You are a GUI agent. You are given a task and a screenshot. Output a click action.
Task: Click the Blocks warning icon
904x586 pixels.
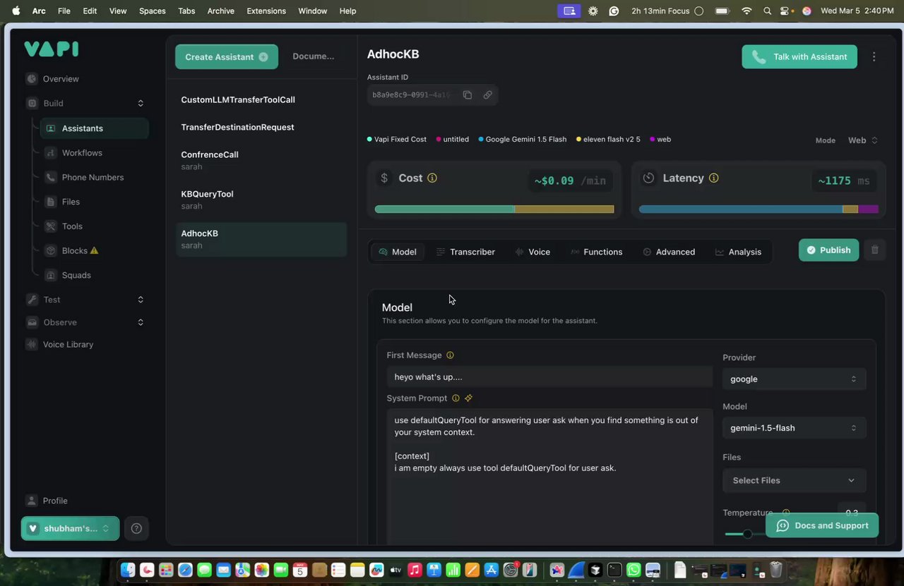[95, 250]
